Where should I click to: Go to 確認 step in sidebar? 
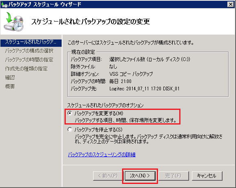coord(10,77)
